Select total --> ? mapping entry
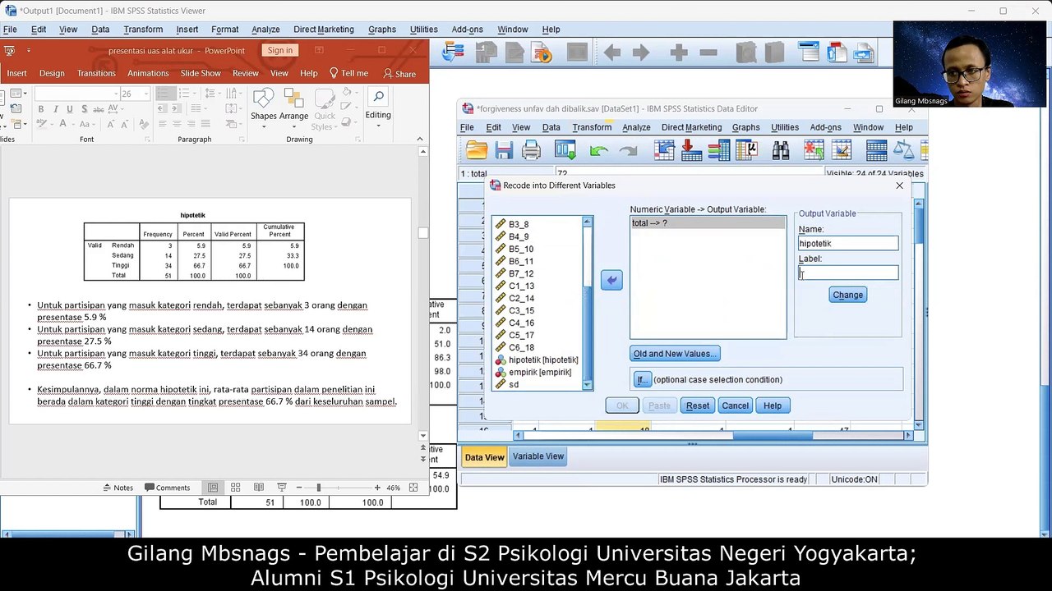 [x=708, y=222]
